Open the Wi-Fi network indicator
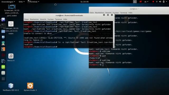169x95 pixels. point(157,2)
